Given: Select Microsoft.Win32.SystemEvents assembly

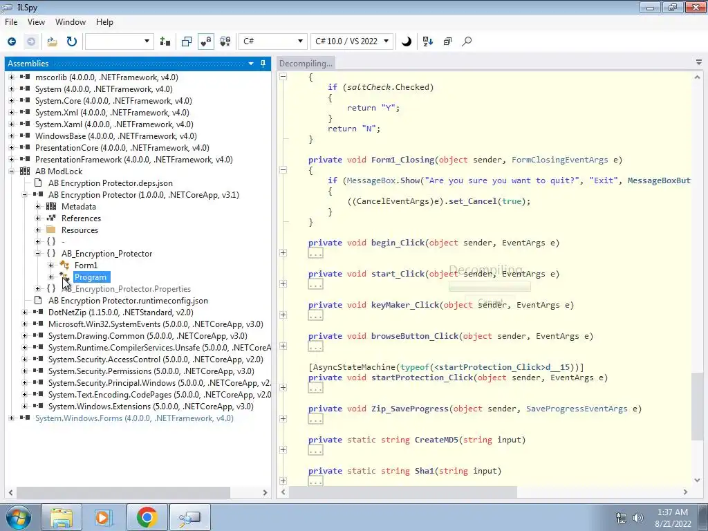Looking at the screenshot, I should pos(156,324).
